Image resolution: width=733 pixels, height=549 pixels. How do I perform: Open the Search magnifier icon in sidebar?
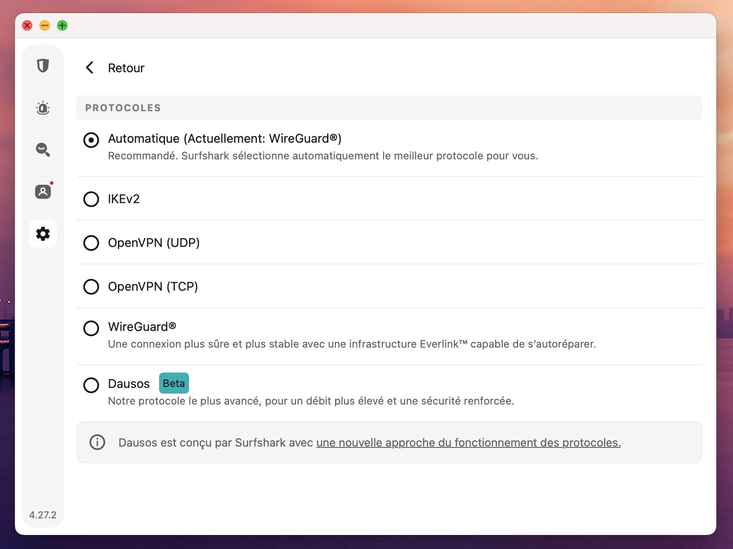[x=43, y=150]
